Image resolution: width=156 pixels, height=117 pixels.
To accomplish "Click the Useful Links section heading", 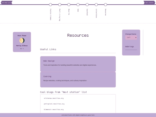I will (x=48, y=49).
